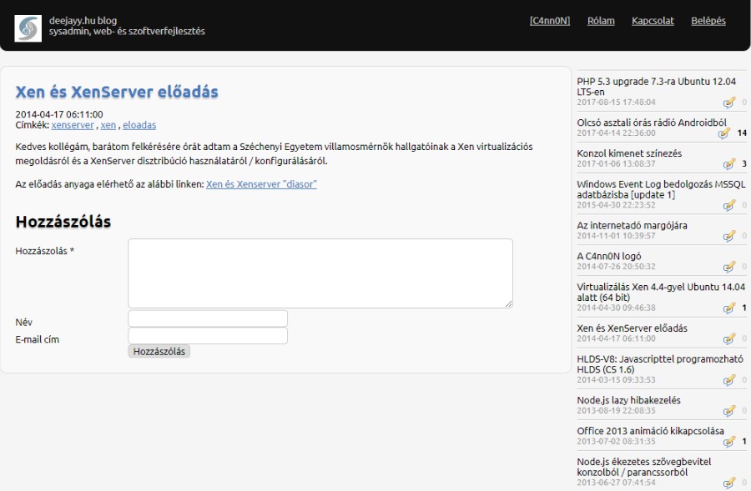The height and width of the screenshot is (491, 751).
Task: Click comment icon for Konzol kimenet színezés post
Action: [x=729, y=164]
